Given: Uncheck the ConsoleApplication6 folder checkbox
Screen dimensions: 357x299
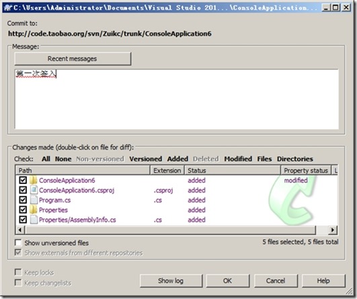Looking at the screenshot, I should tap(23, 180).
